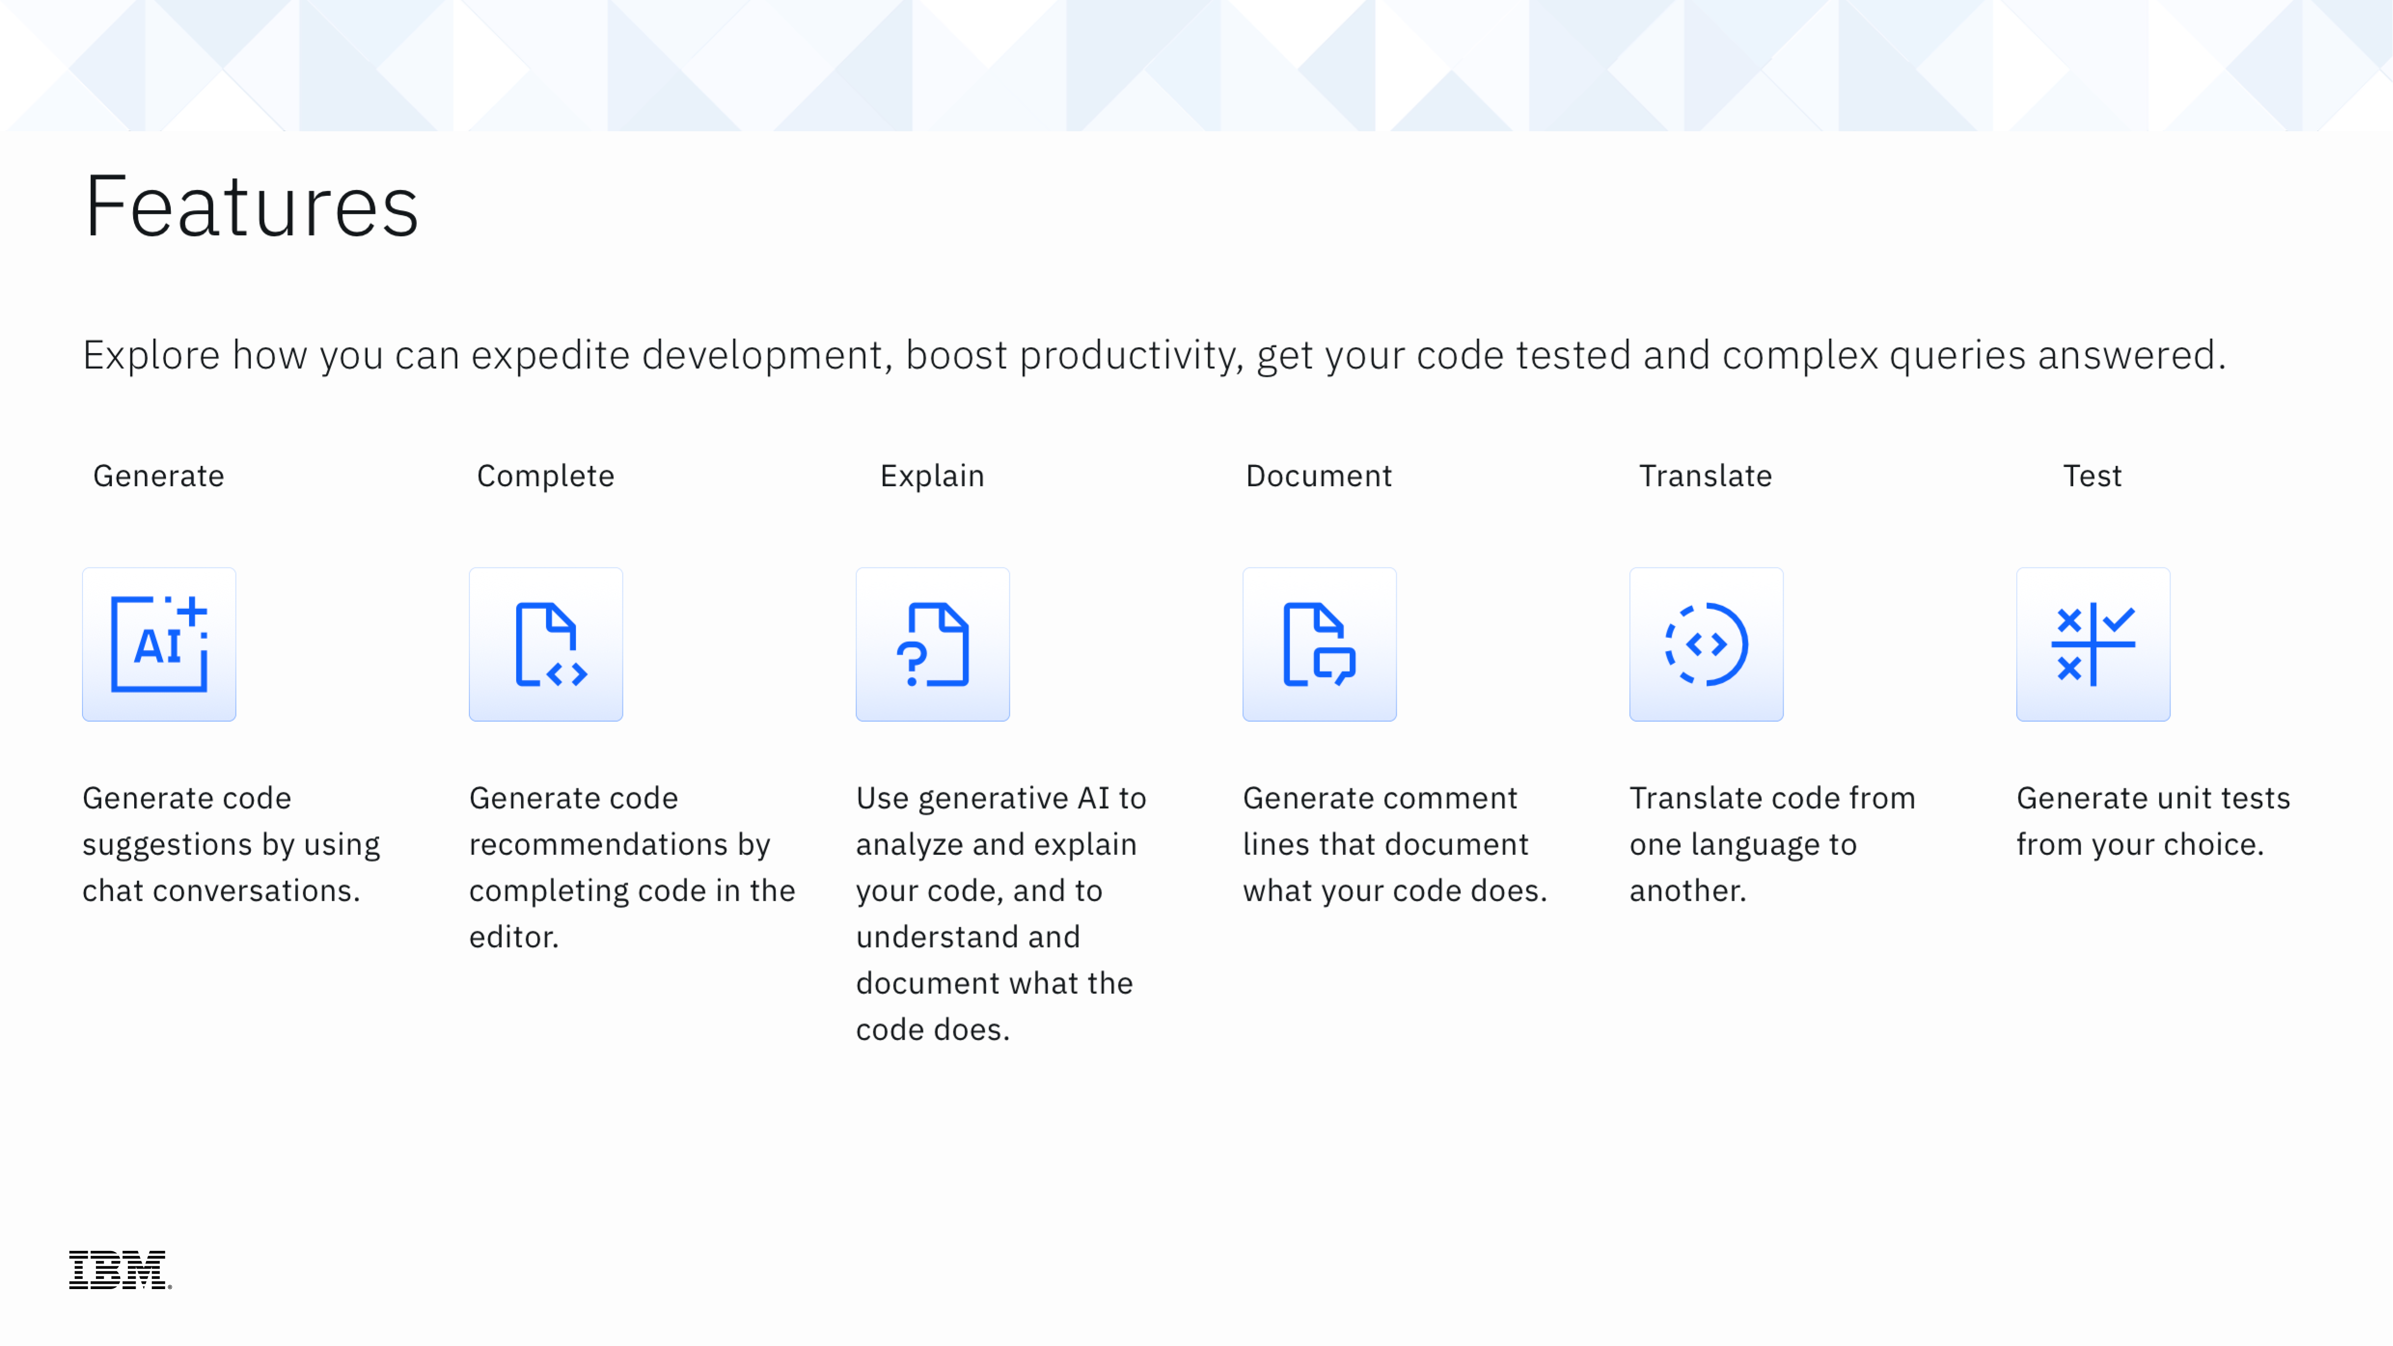Click the Explain question-mark document icon

pos(932,644)
